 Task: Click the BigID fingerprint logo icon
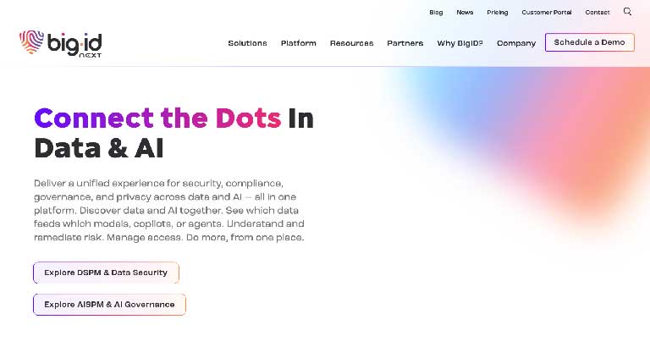pos(31,43)
